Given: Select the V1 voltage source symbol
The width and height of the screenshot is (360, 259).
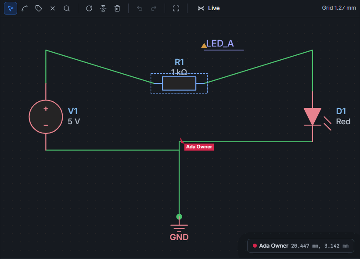Looking at the screenshot, I should 46,117.
